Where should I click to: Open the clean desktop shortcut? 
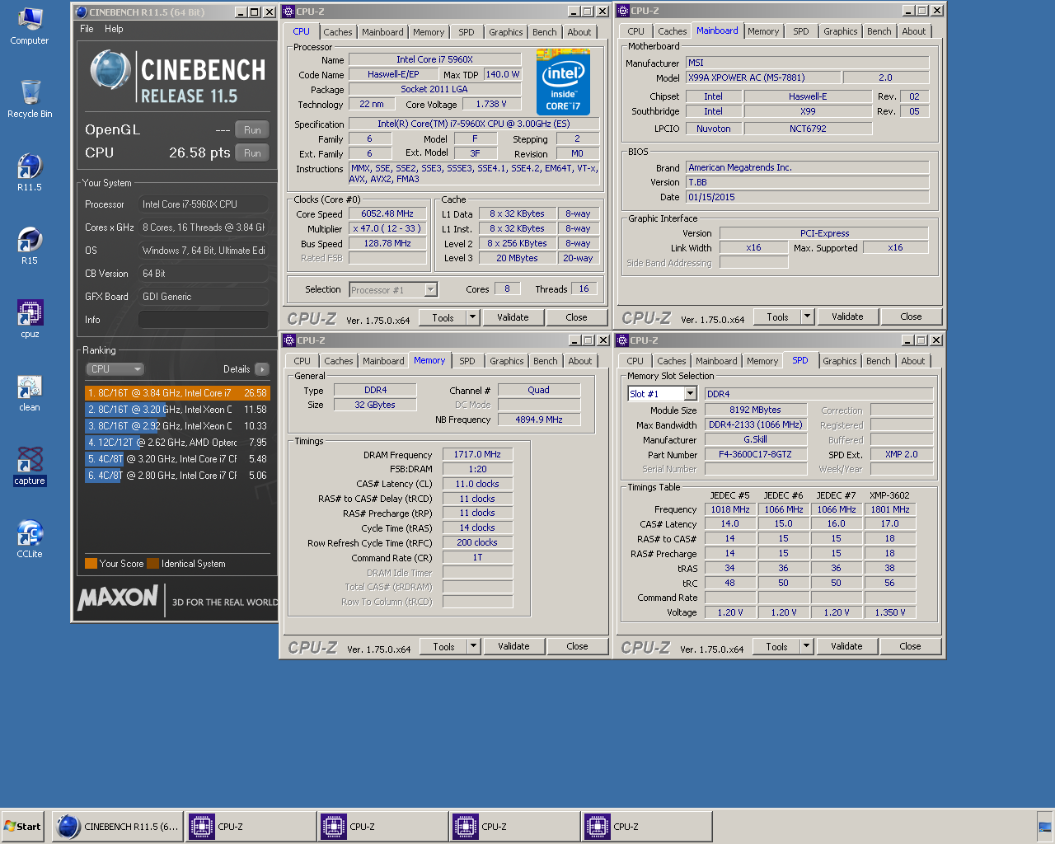30,392
